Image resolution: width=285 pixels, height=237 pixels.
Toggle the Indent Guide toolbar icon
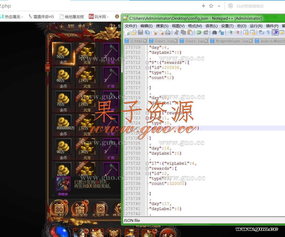click(x=275, y=33)
